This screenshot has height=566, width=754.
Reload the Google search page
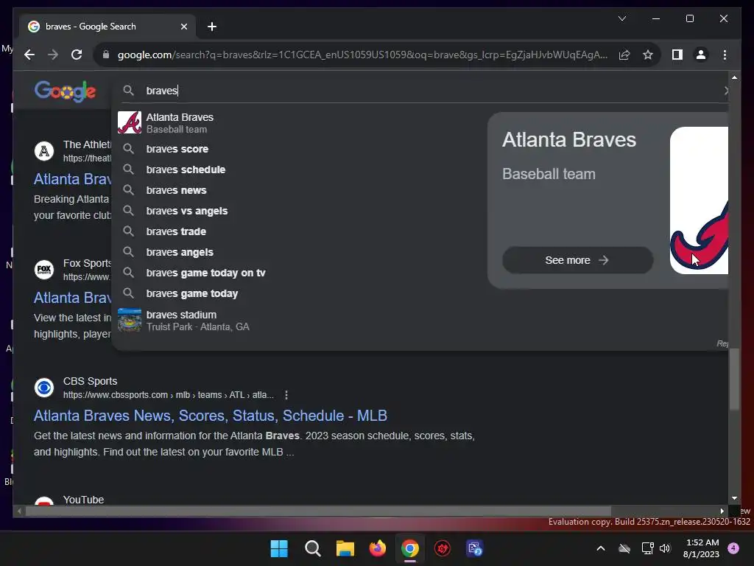[x=77, y=55]
